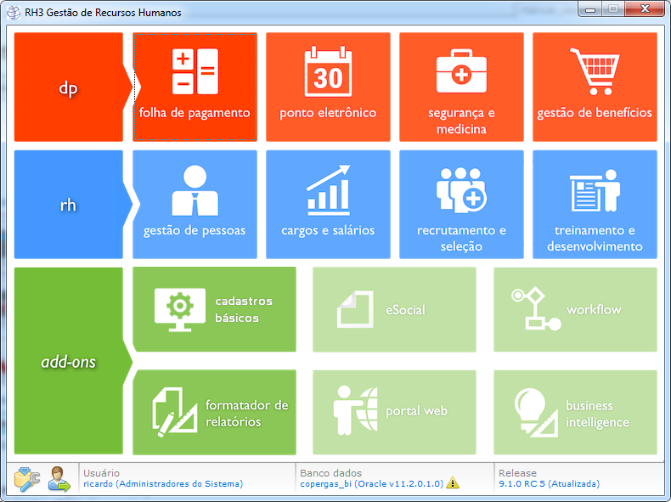671x502 pixels.
Task: Select the dp category block
Action: (69, 87)
